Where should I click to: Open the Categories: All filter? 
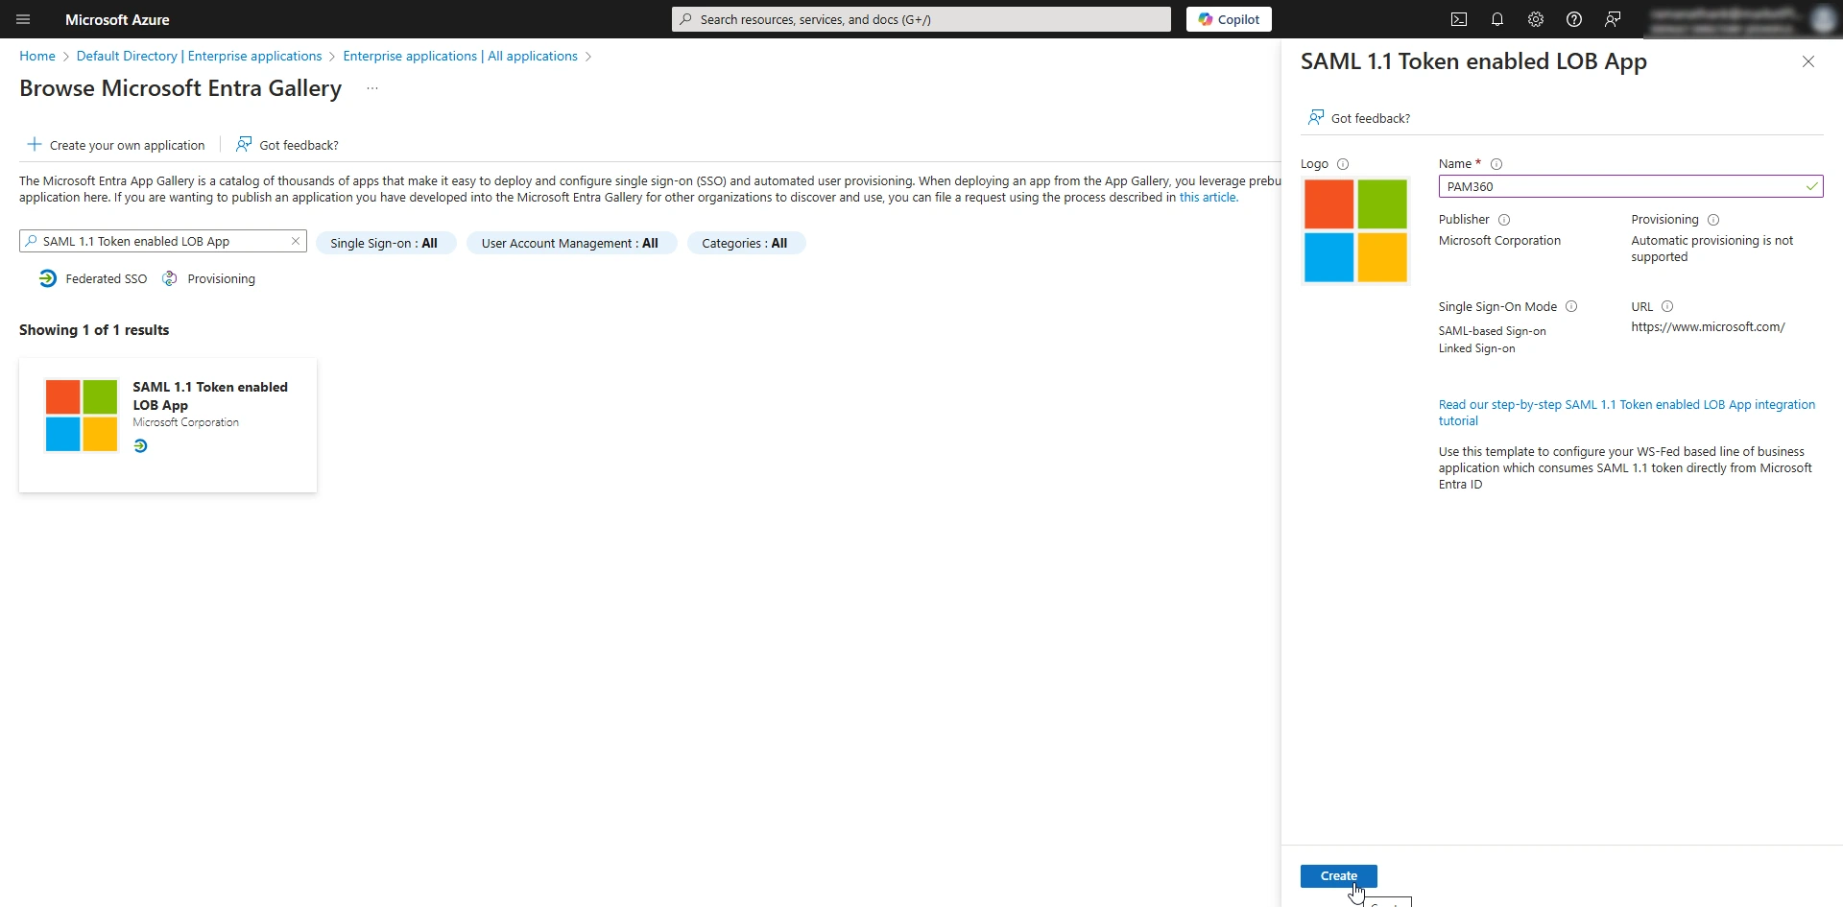point(746,243)
